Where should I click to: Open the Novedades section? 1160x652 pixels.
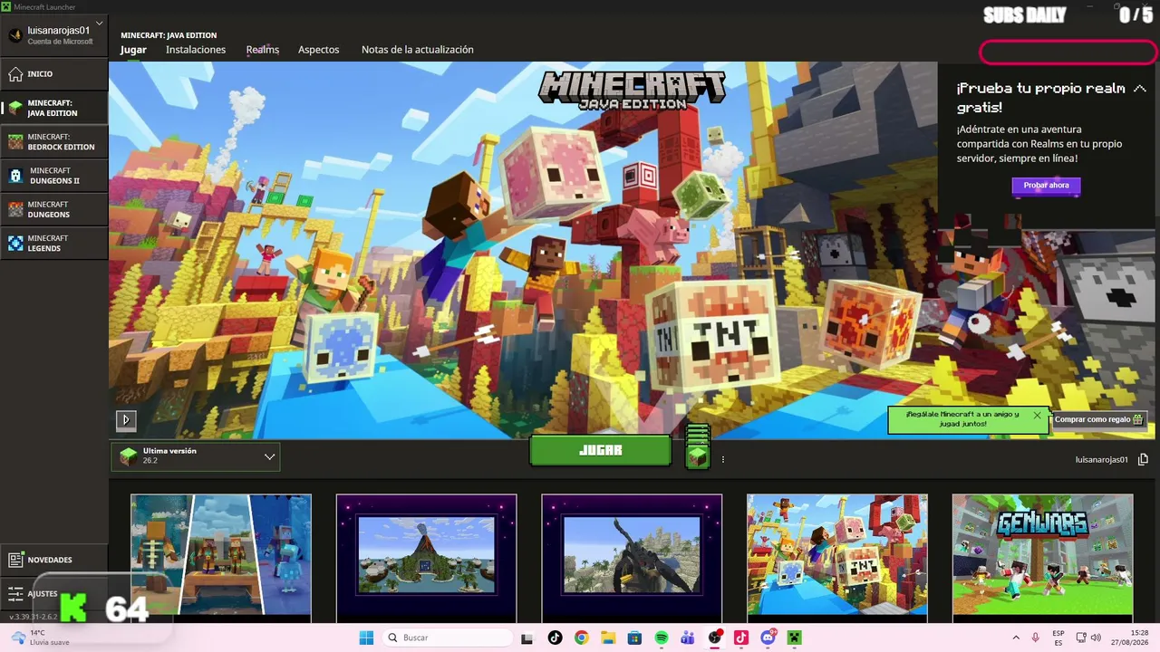pyautogui.click(x=54, y=560)
